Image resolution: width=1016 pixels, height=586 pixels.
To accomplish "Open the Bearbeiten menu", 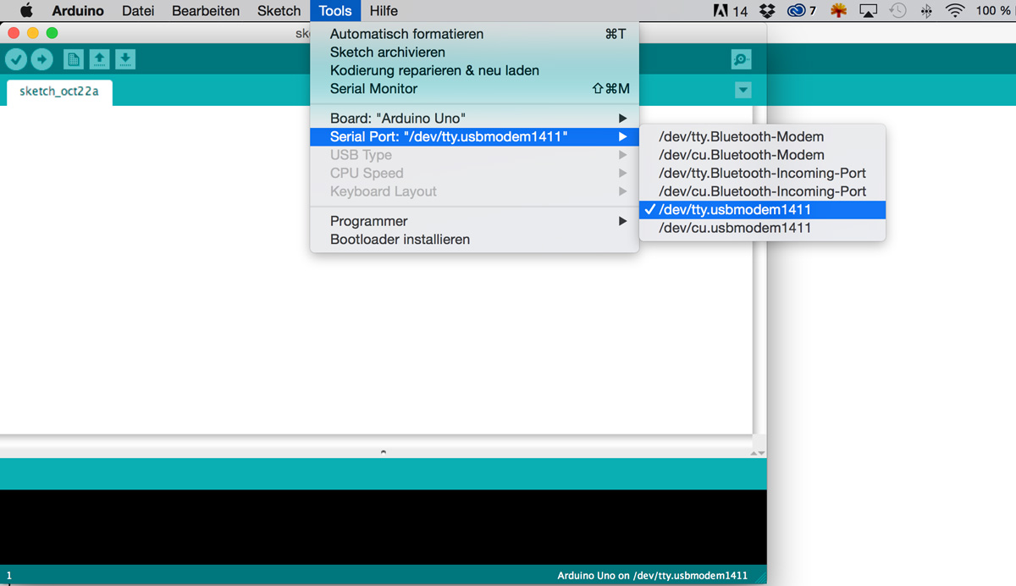I will click(206, 11).
